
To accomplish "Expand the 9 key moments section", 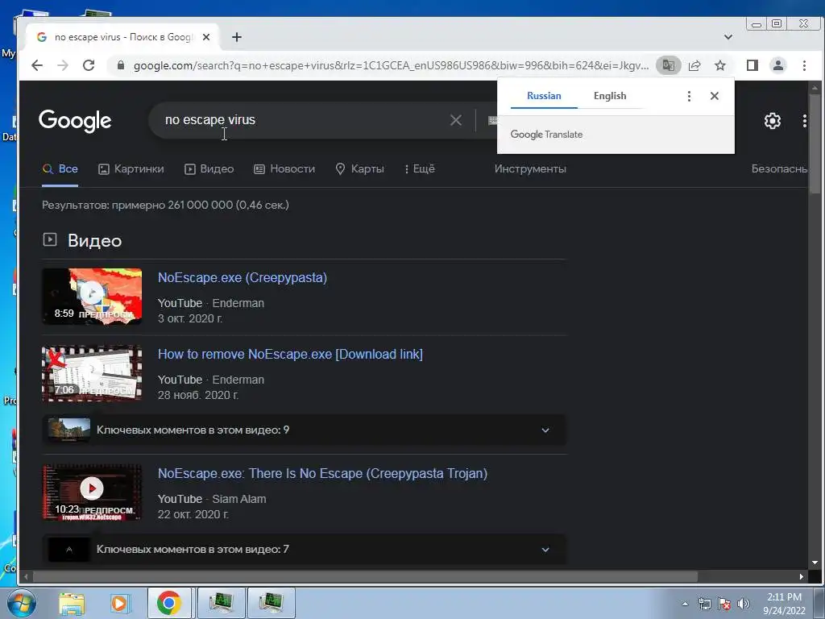I will click(304, 430).
